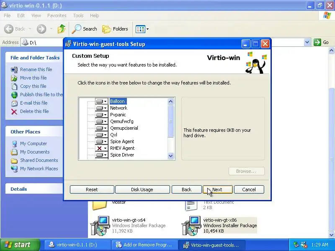Click the feature tree scroll up arrow
Image resolution: width=335 pixels, height=251 pixels.
tap(170, 101)
